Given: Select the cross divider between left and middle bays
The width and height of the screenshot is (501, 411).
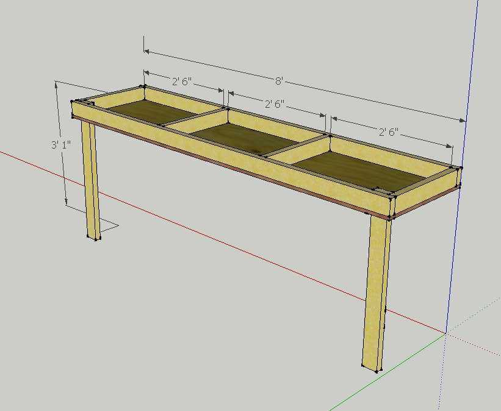Looking at the screenshot, I should click(196, 120).
